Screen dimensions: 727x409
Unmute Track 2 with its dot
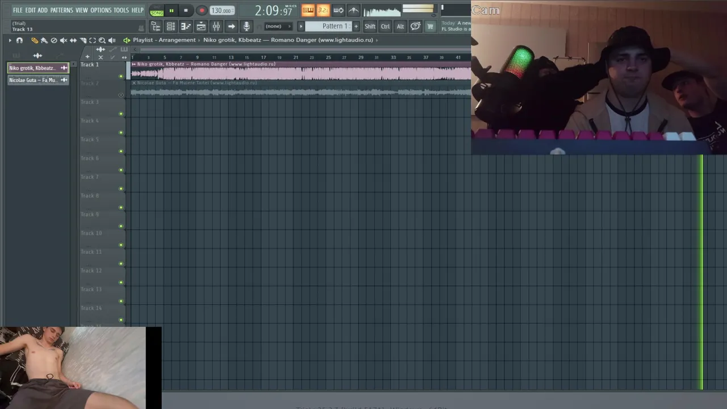coord(121,95)
